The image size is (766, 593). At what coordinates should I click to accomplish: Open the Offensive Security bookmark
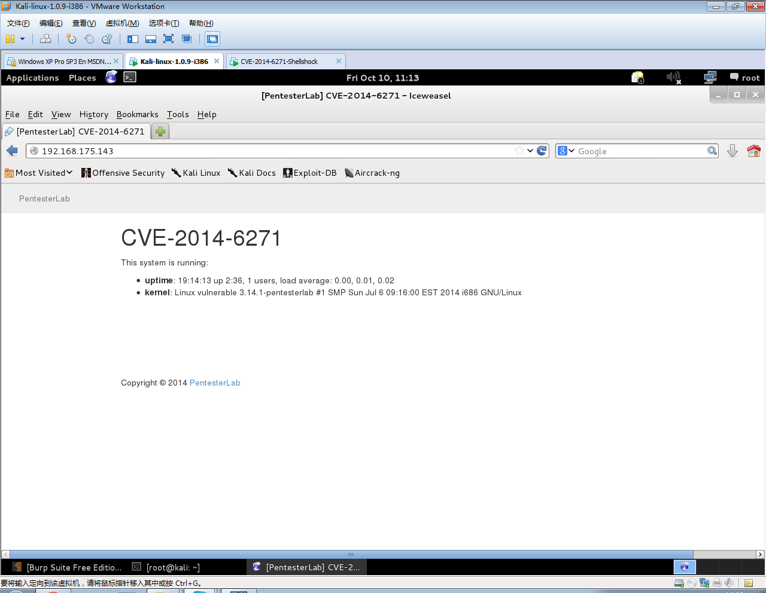(123, 173)
